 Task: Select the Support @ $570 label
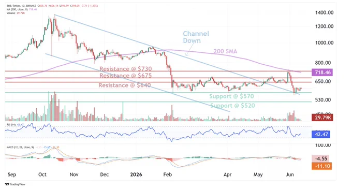[231, 96]
